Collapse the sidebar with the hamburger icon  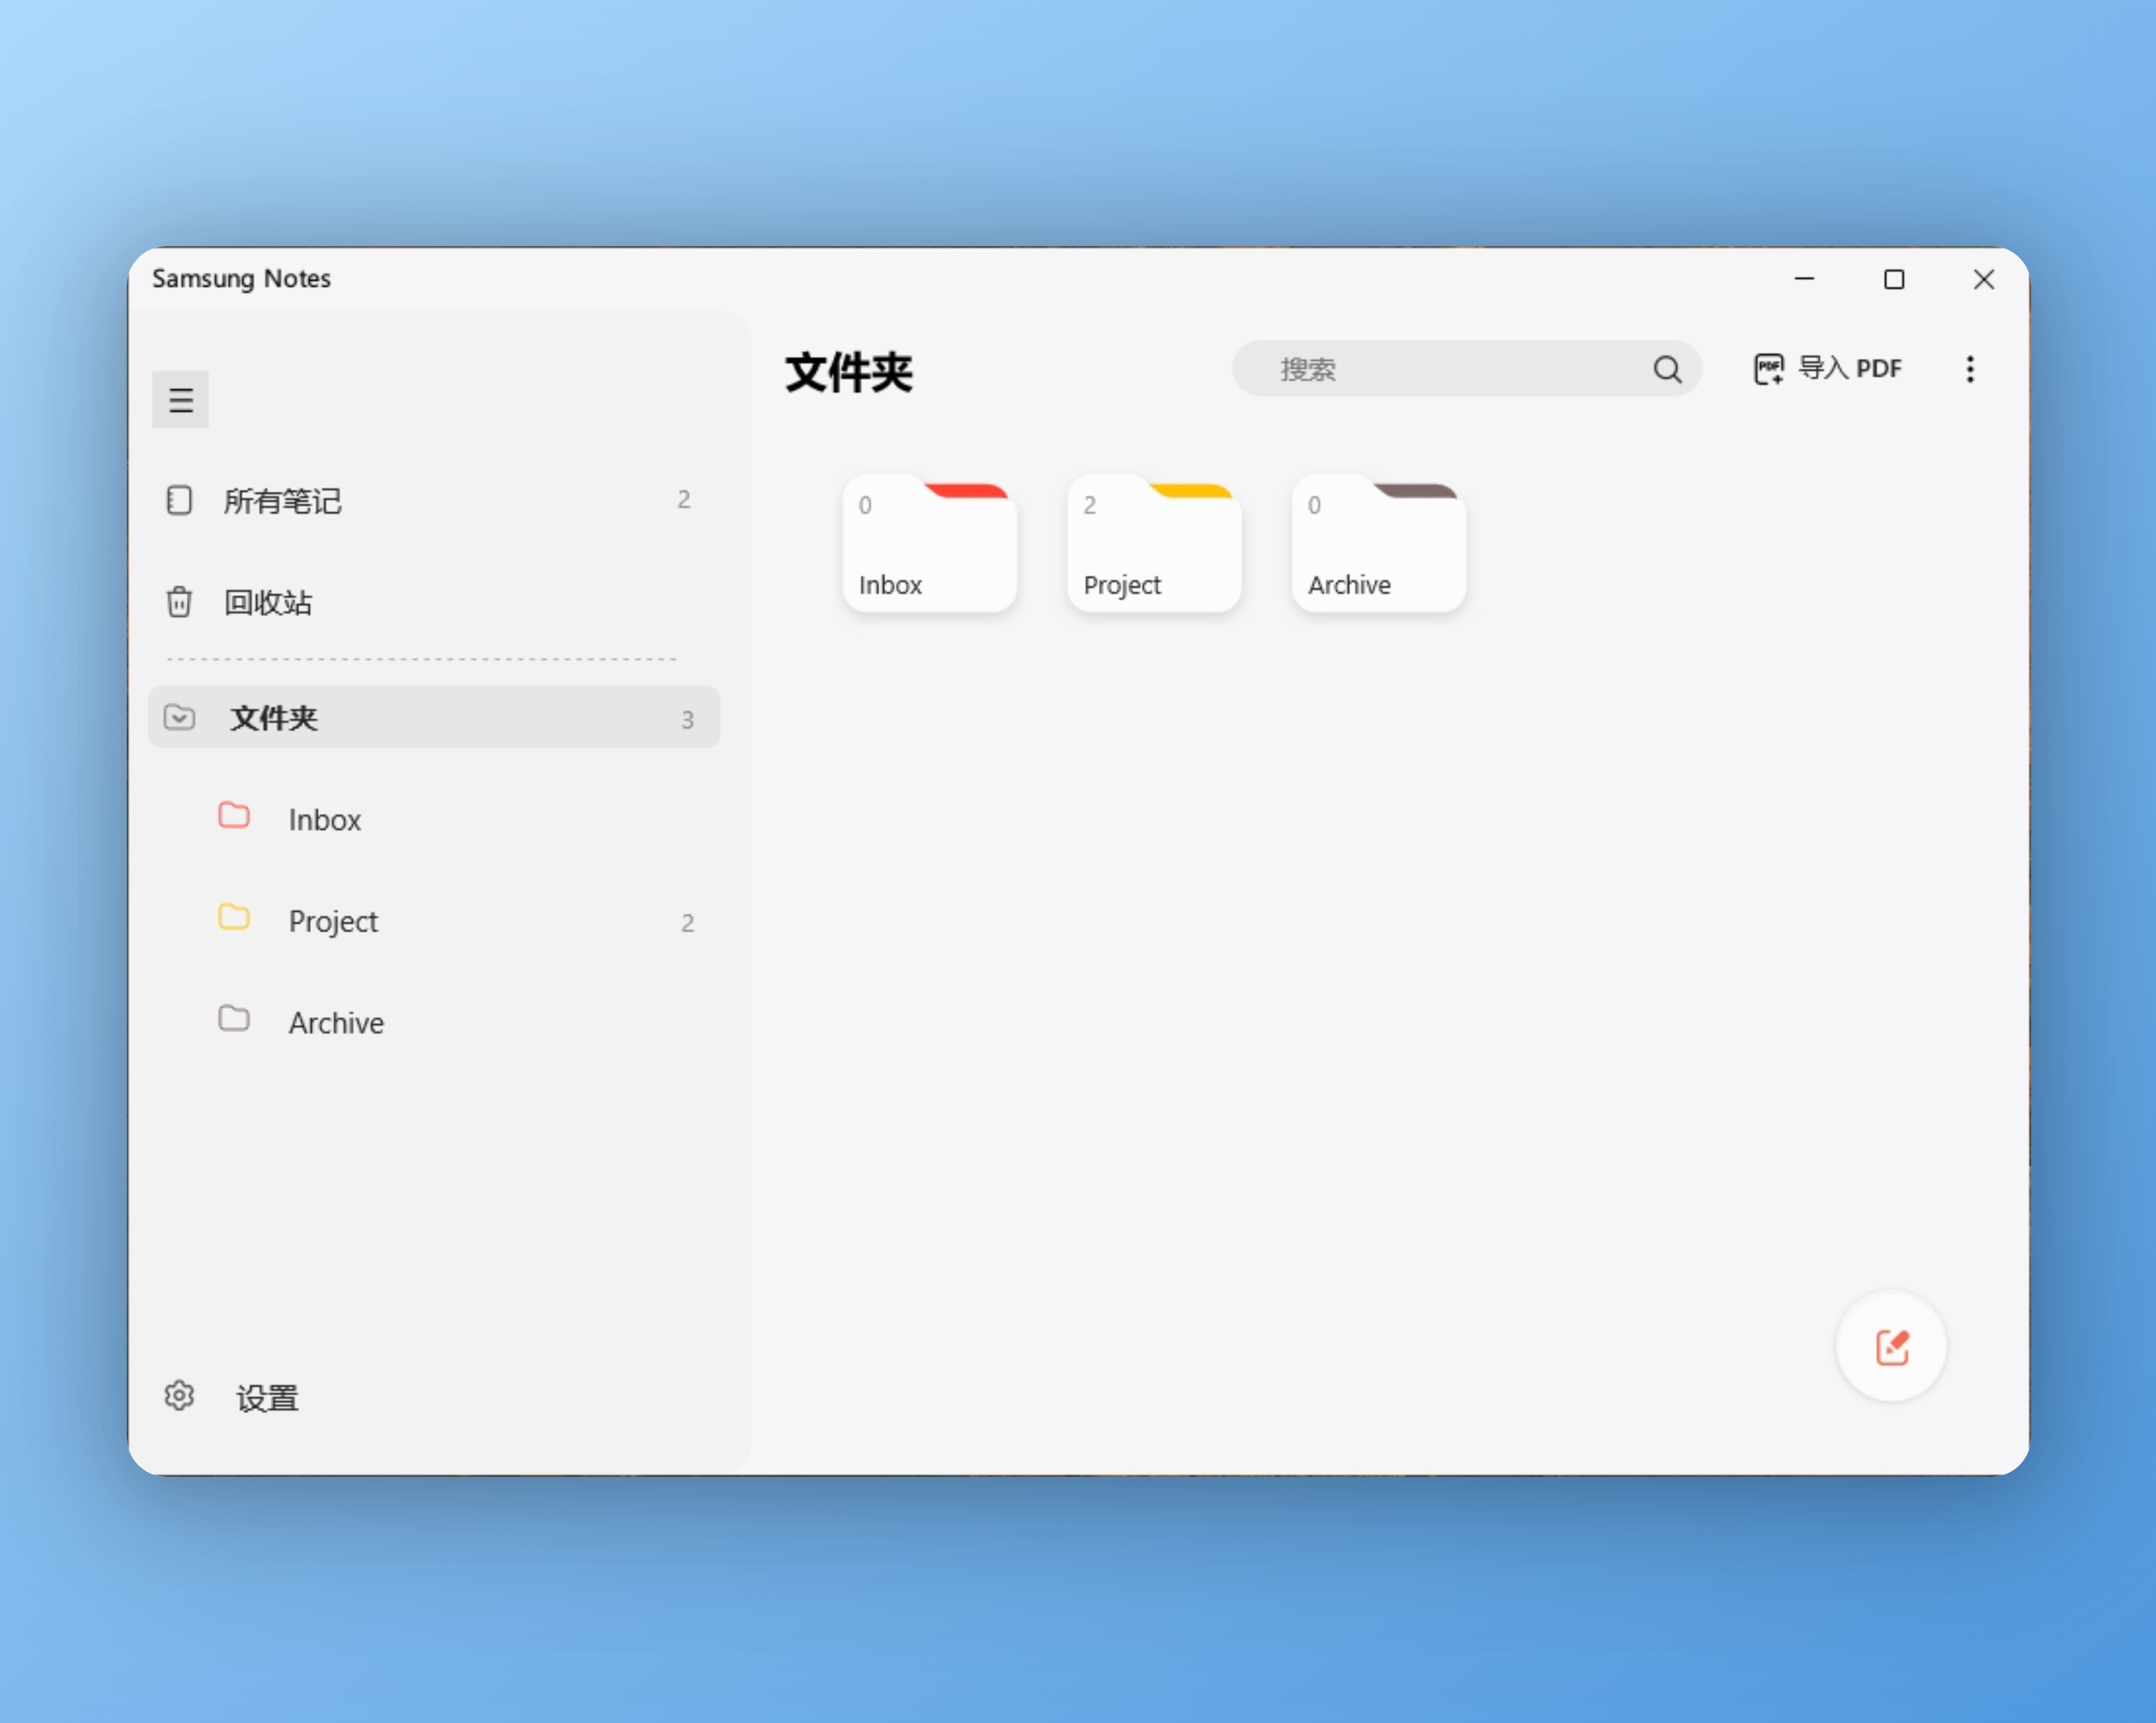coord(180,400)
